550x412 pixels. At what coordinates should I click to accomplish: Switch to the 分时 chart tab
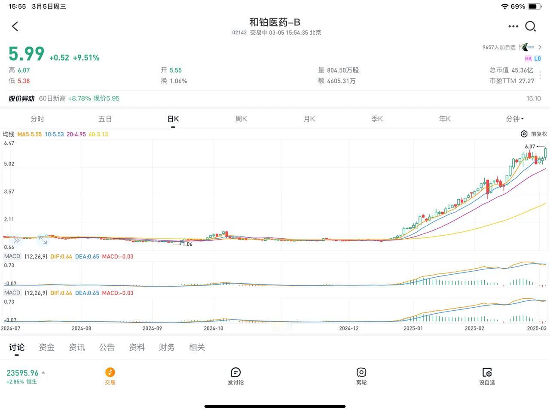(37, 119)
